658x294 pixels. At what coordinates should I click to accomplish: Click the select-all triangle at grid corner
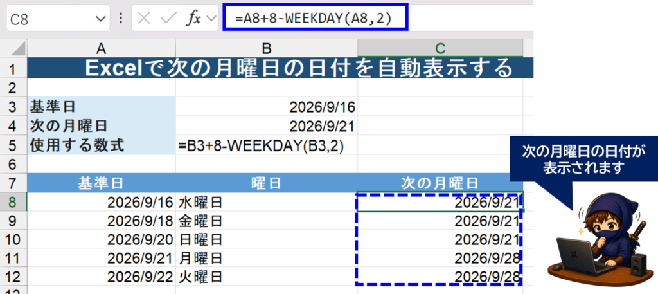pyautogui.click(x=17, y=48)
